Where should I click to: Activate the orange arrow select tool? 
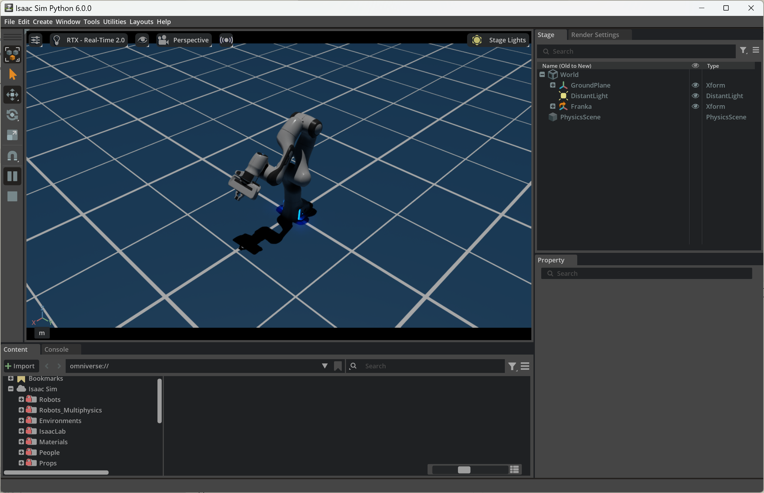pos(12,75)
